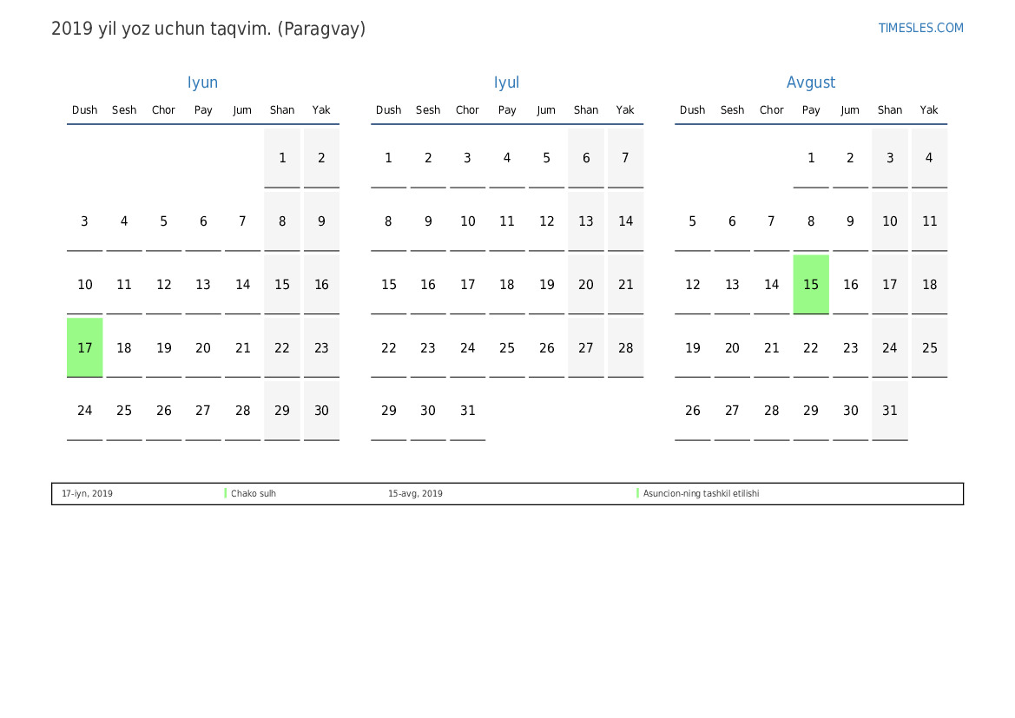Click the green swatch beside Chako sulh
This screenshot has height=718, width=1015.
click(x=226, y=493)
